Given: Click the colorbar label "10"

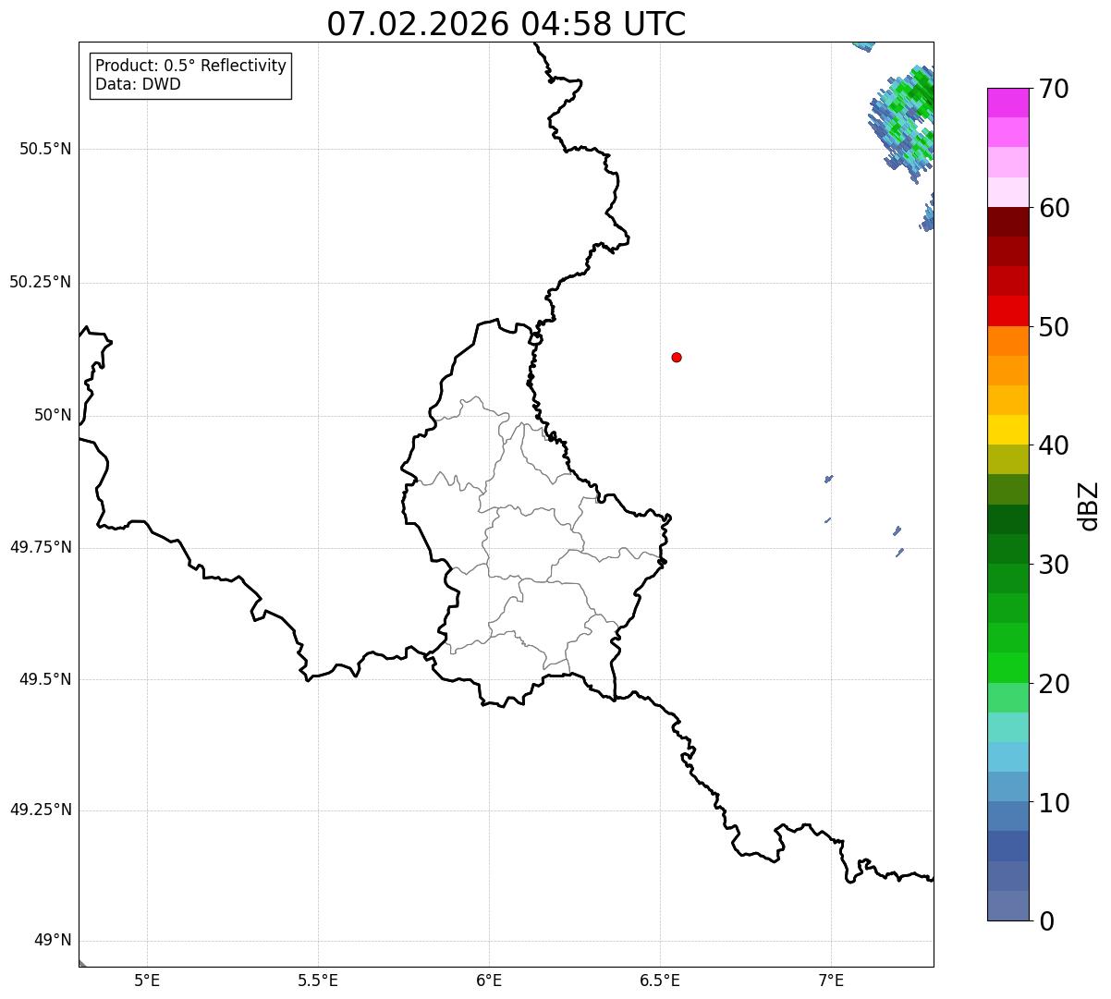Looking at the screenshot, I should (1054, 803).
